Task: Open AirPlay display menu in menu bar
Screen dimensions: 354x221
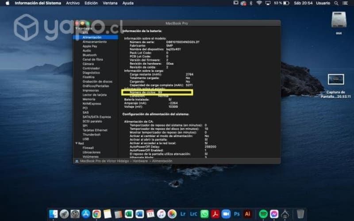Action: 268,3
